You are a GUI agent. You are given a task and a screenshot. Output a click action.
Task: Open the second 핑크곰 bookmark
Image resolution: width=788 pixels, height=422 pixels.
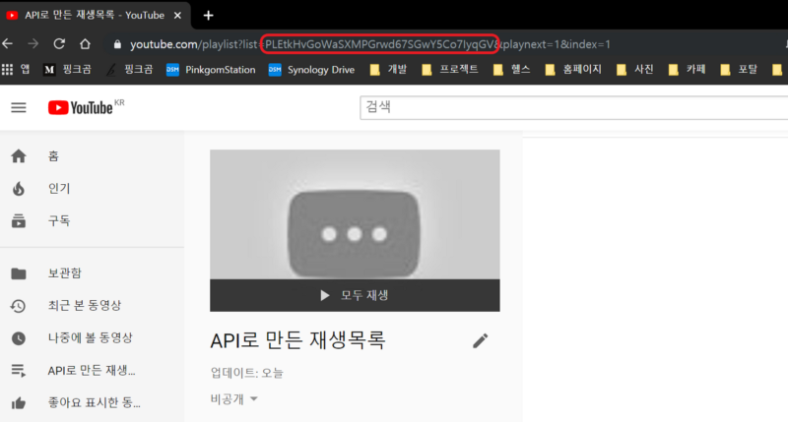pyautogui.click(x=130, y=69)
